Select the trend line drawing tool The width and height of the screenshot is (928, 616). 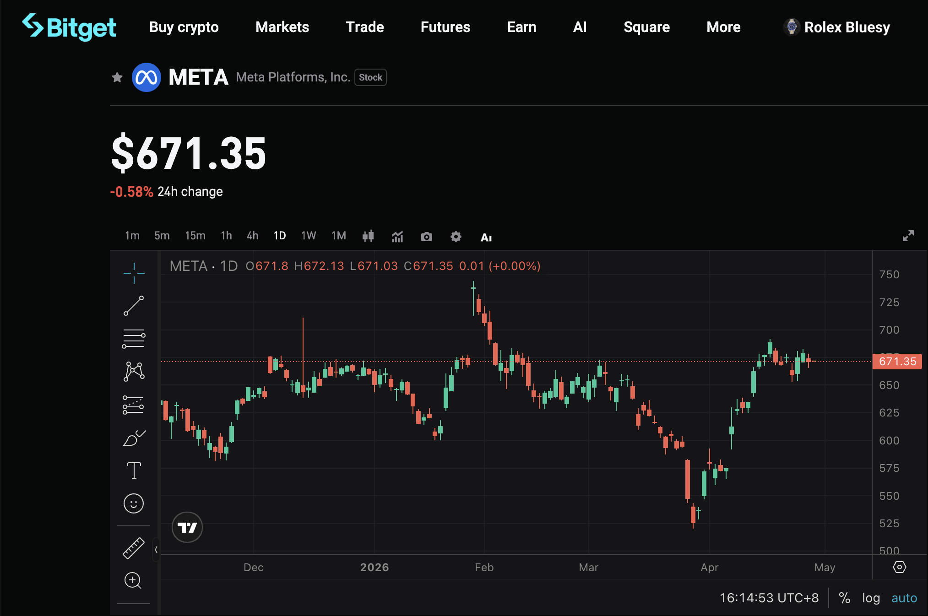coord(134,306)
